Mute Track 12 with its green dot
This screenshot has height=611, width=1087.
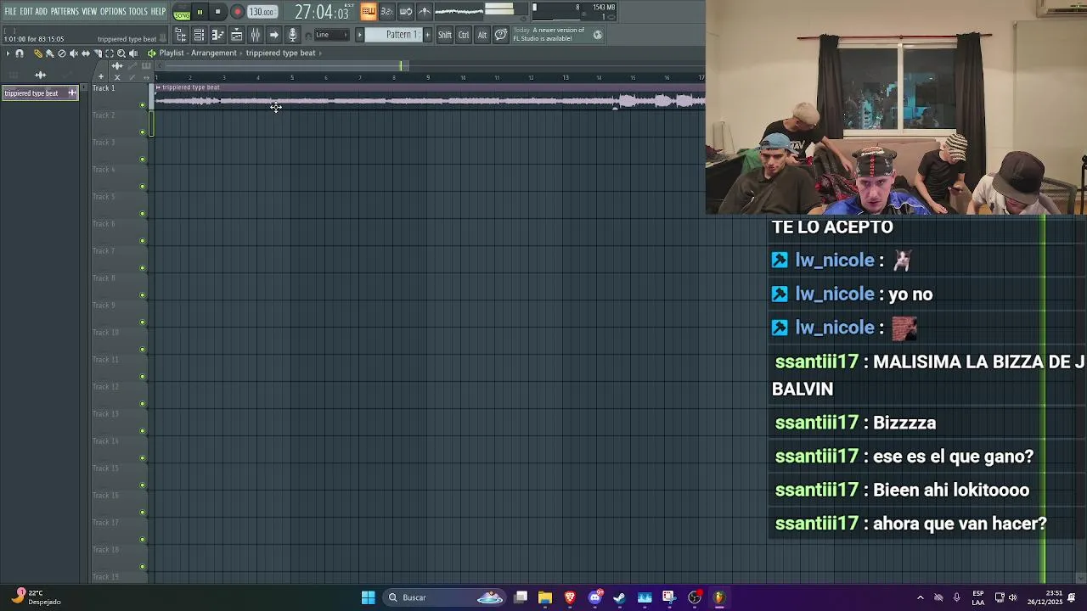pos(143,404)
